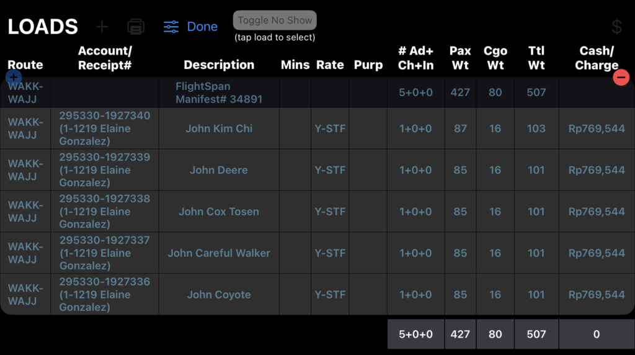Tap Rp769,544 charge for John Kim Chi
The image size is (635, 355).
tap(597, 128)
